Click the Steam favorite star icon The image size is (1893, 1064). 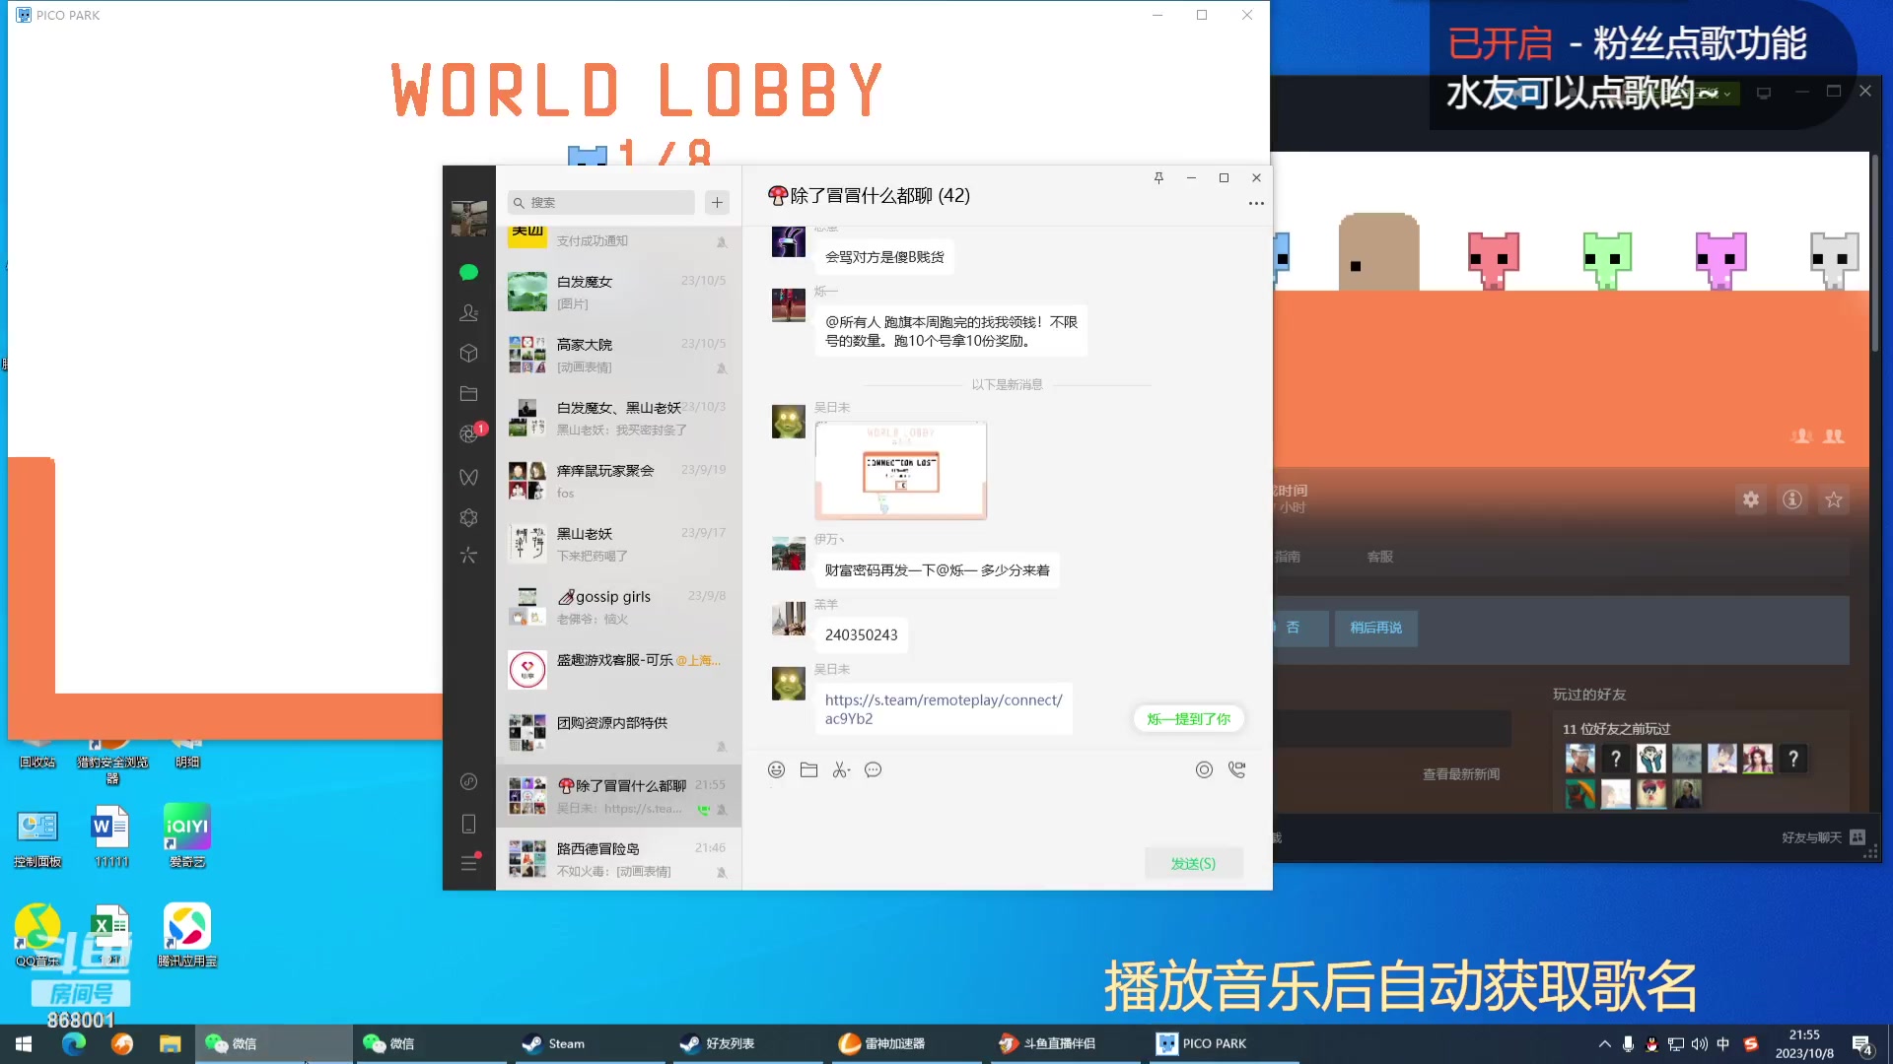[x=1833, y=499]
